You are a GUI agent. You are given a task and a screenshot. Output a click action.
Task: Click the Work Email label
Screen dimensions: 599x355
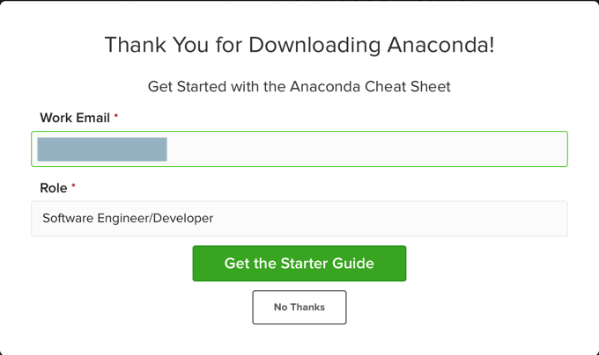pos(75,118)
